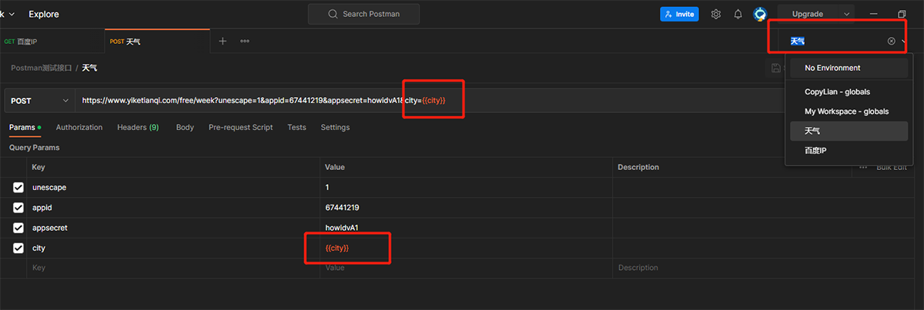Open the tab options ellipsis menu
This screenshot has height=310, width=924.
tap(245, 41)
